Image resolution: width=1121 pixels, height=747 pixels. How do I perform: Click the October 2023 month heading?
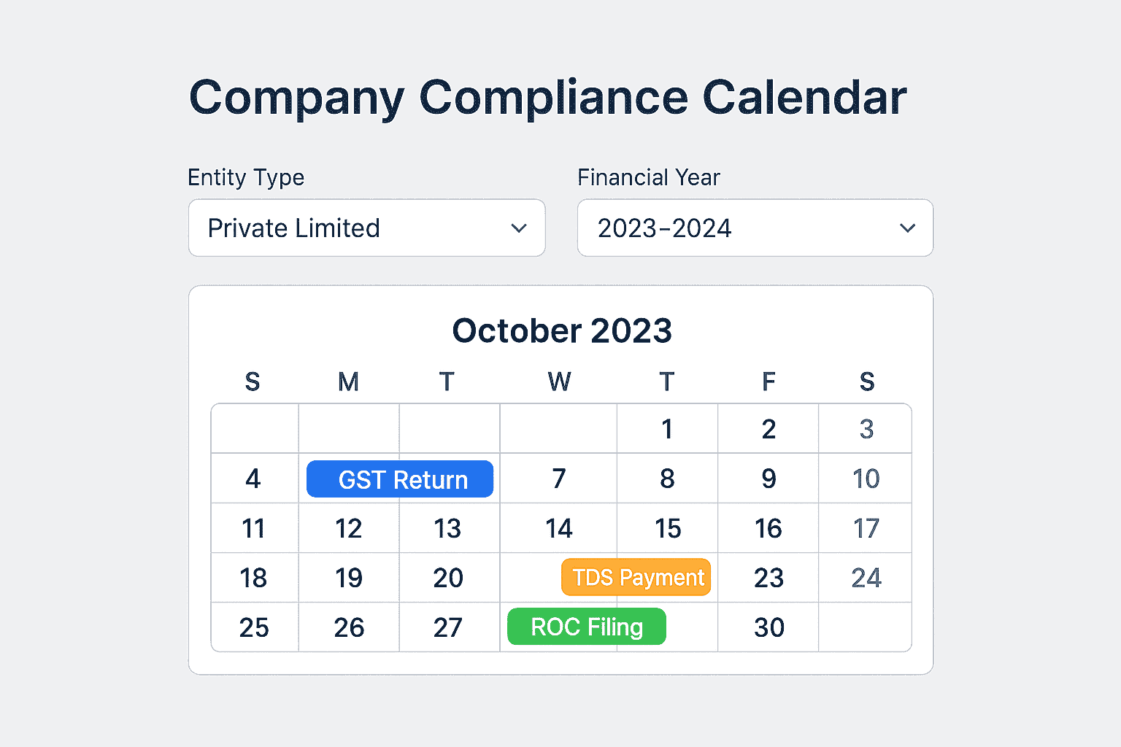tap(561, 330)
